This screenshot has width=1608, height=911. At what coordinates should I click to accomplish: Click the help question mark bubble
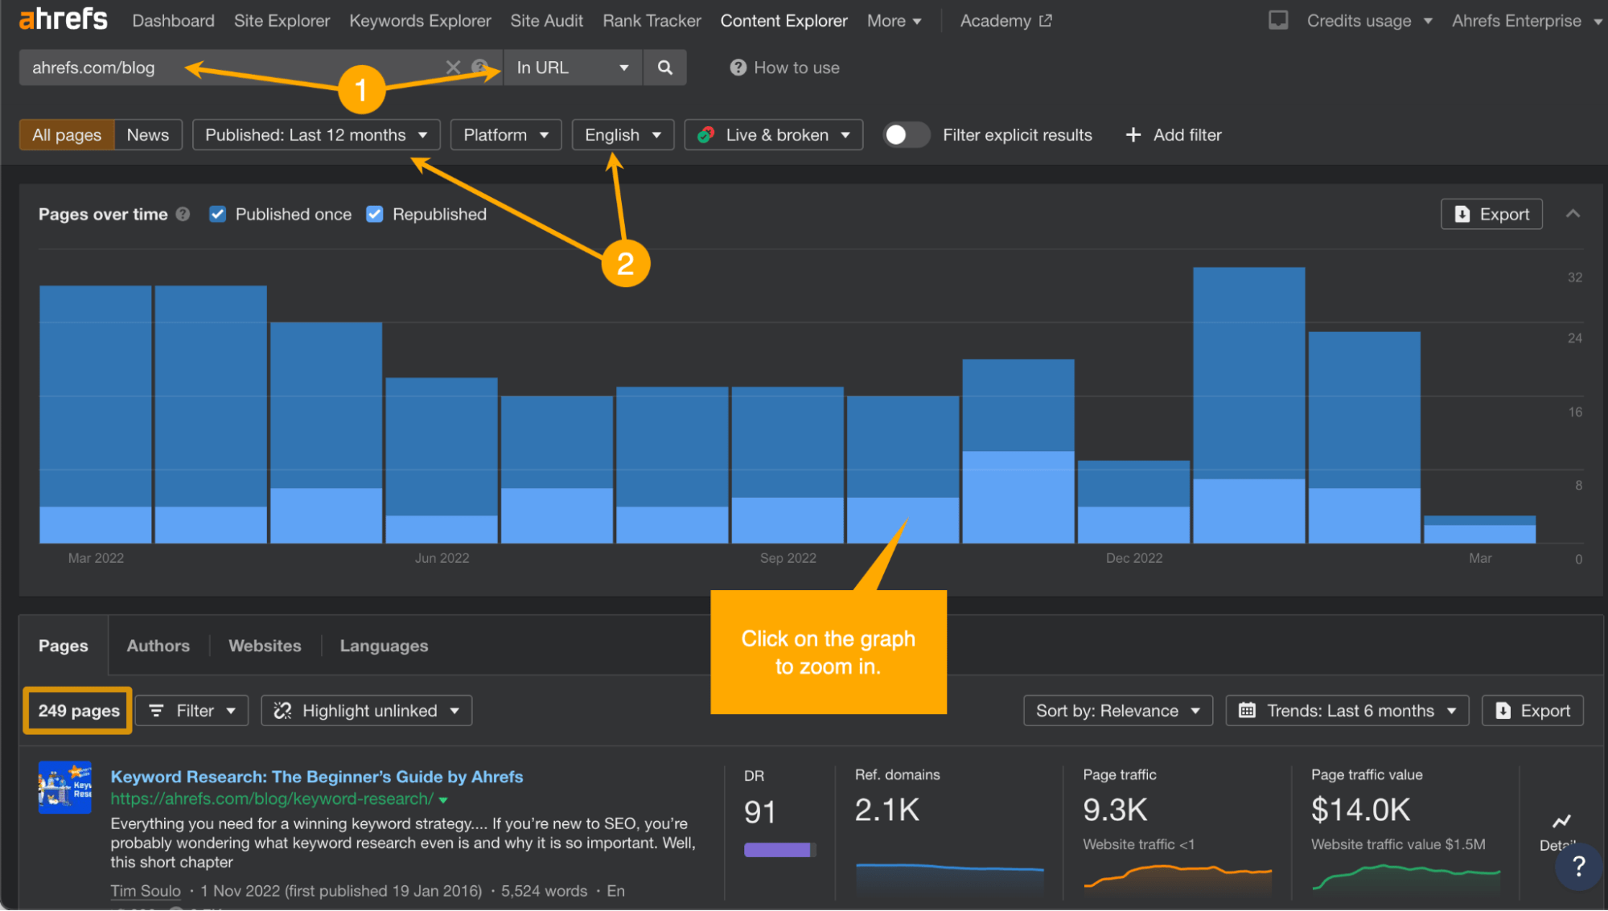[x=1578, y=866]
